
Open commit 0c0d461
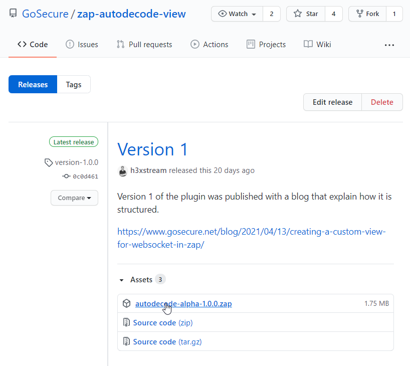tap(85, 176)
